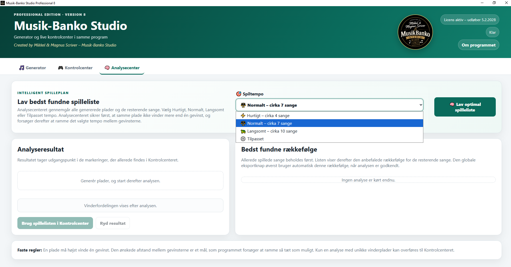Image resolution: width=511 pixels, height=267 pixels.
Task: Click the 'Klar' status badge
Action: click(492, 32)
